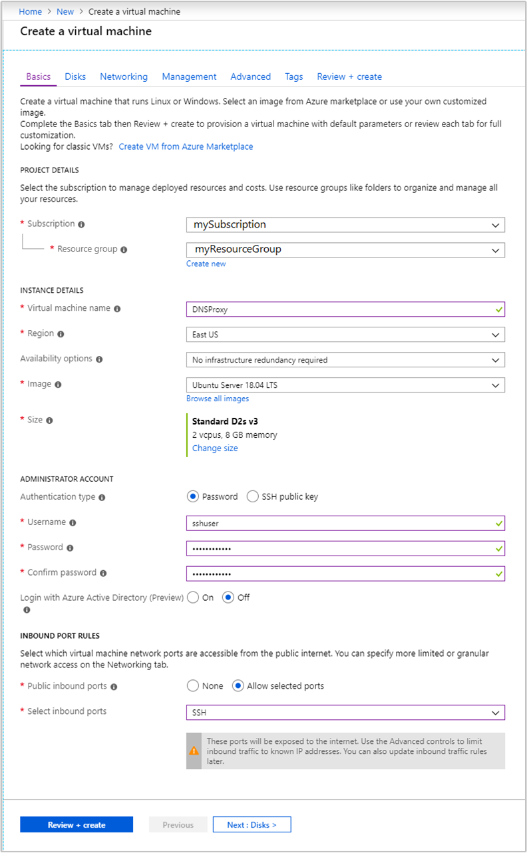The image size is (527, 853).
Task: Enable Login with Azure Active Directory
Action: tap(193, 597)
